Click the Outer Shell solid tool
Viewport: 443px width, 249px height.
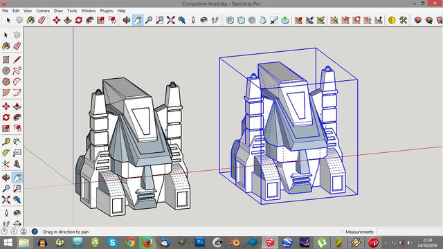click(230, 20)
